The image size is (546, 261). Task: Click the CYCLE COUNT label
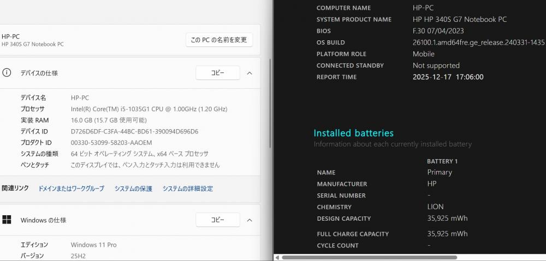point(337,245)
